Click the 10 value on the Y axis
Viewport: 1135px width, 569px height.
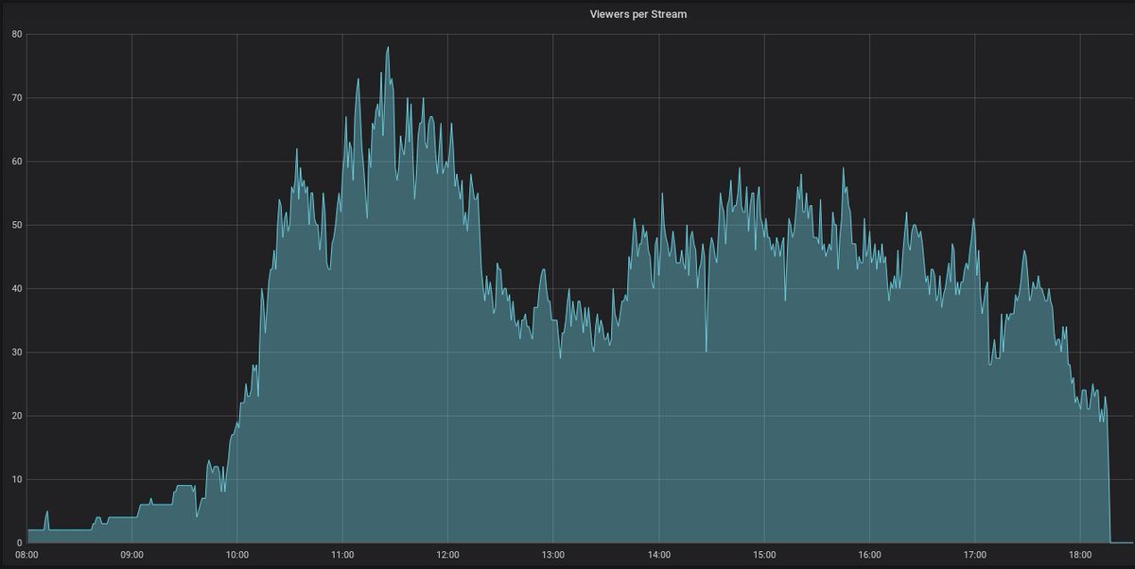coord(16,479)
